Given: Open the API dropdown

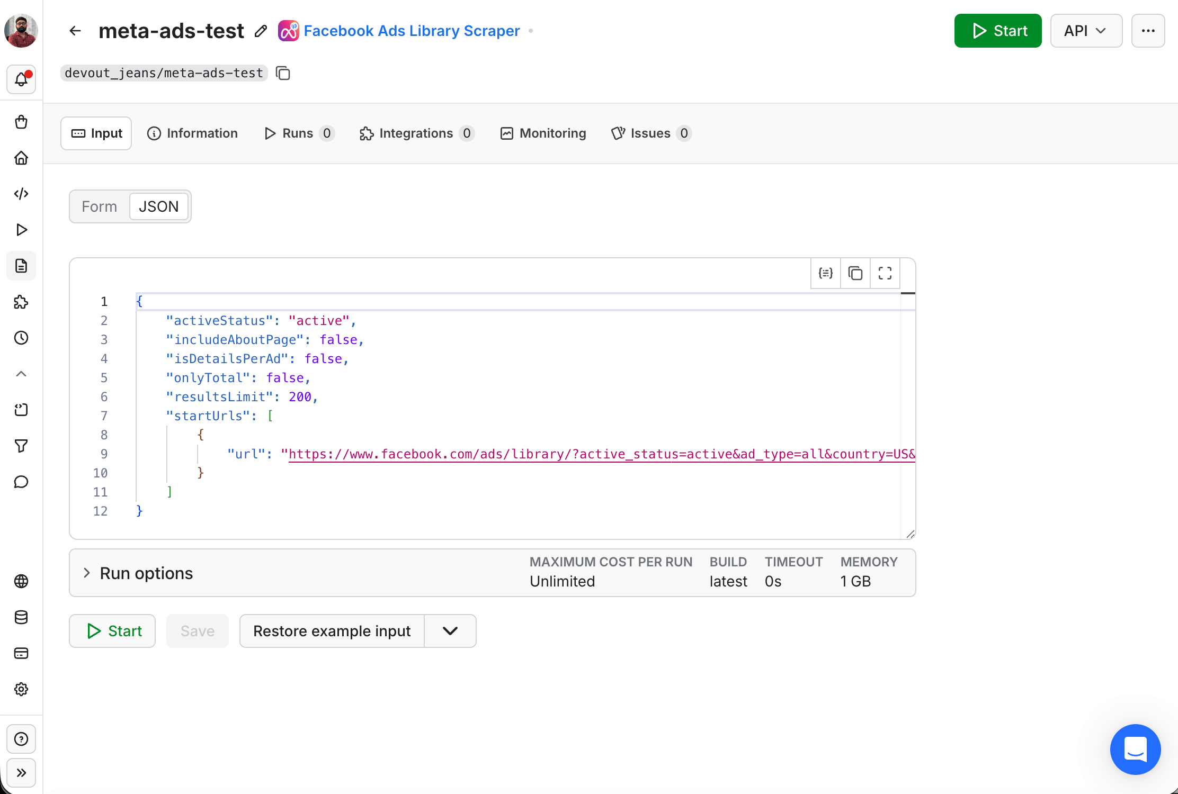Looking at the screenshot, I should (x=1086, y=31).
